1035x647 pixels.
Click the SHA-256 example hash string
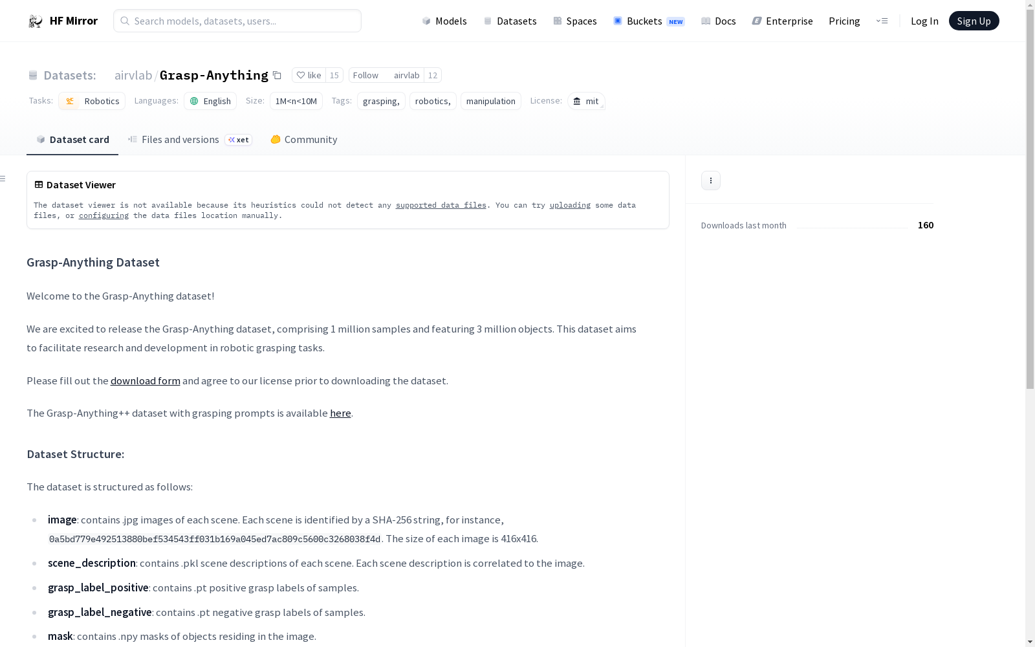215,539
